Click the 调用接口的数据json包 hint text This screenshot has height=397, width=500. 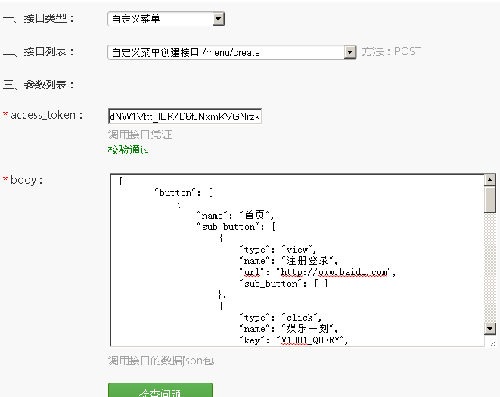[x=160, y=361]
